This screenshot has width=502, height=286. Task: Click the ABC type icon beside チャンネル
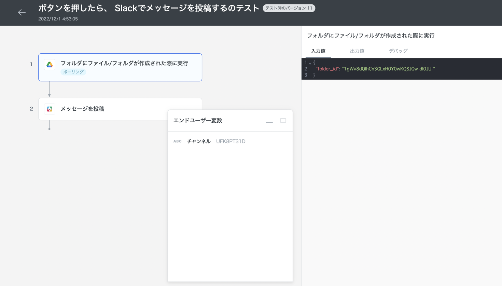(x=177, y=141)
